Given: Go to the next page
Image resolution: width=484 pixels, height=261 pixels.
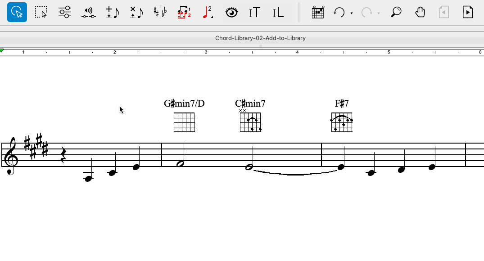Looking at the screenshot, I should [468, 12].
